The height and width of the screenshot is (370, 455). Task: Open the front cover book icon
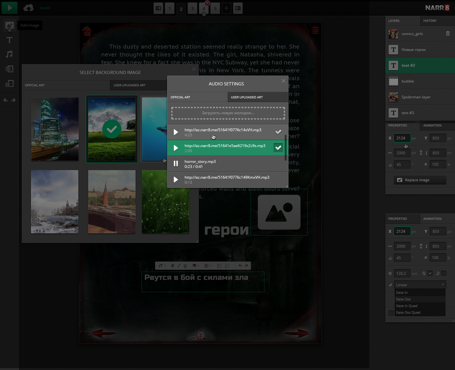point(158,9)
